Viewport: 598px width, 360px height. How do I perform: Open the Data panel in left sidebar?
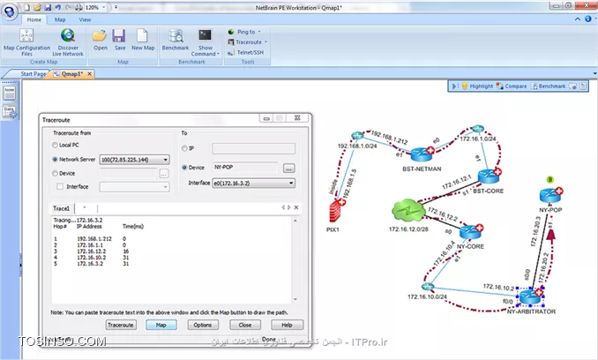10,112
